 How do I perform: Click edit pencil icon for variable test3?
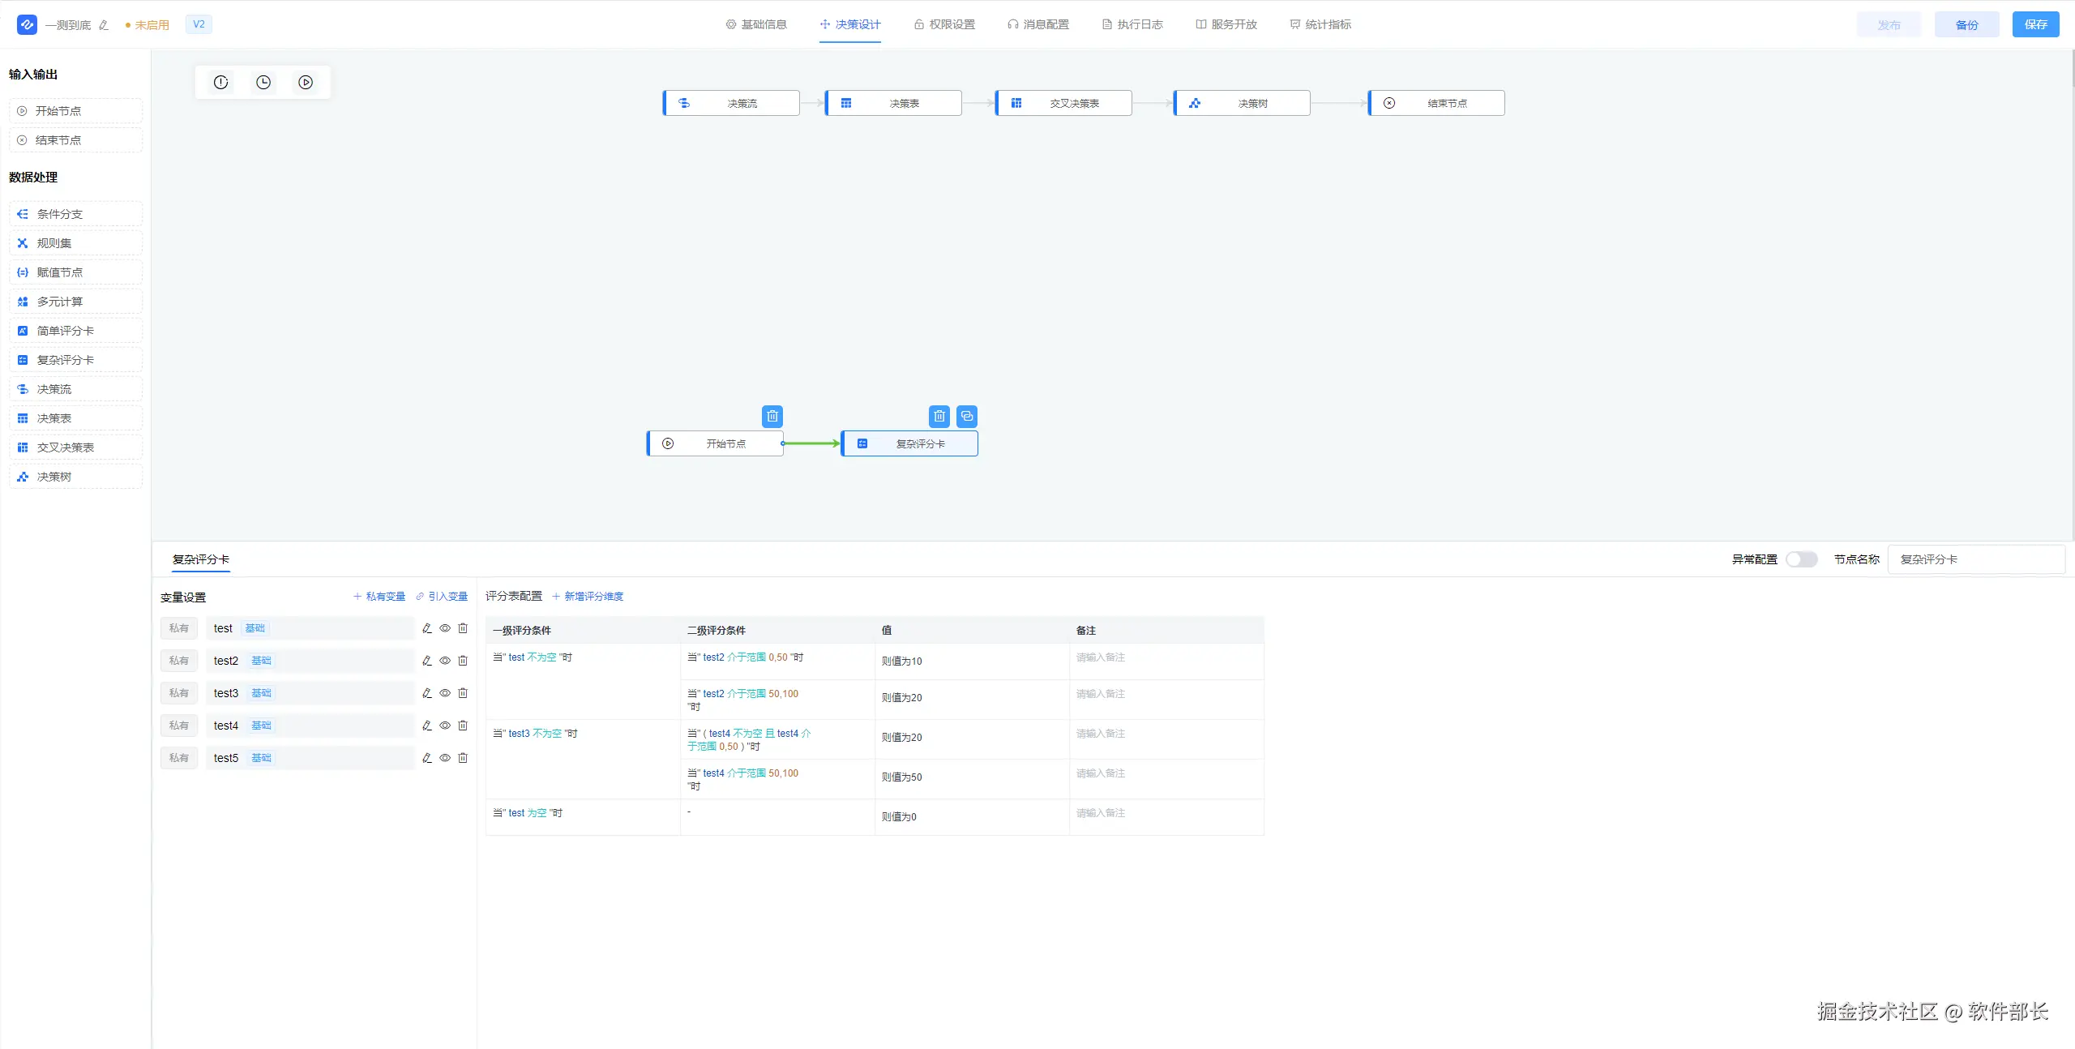(x=427, y=693)
